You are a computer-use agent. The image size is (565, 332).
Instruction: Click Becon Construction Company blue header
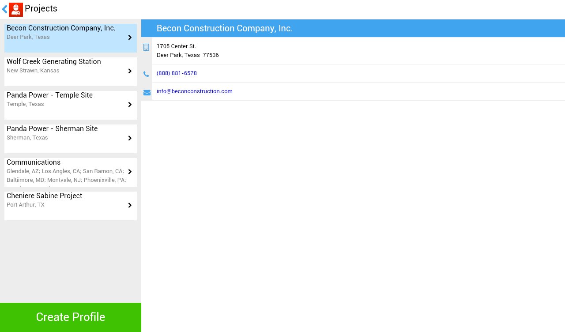353,28
